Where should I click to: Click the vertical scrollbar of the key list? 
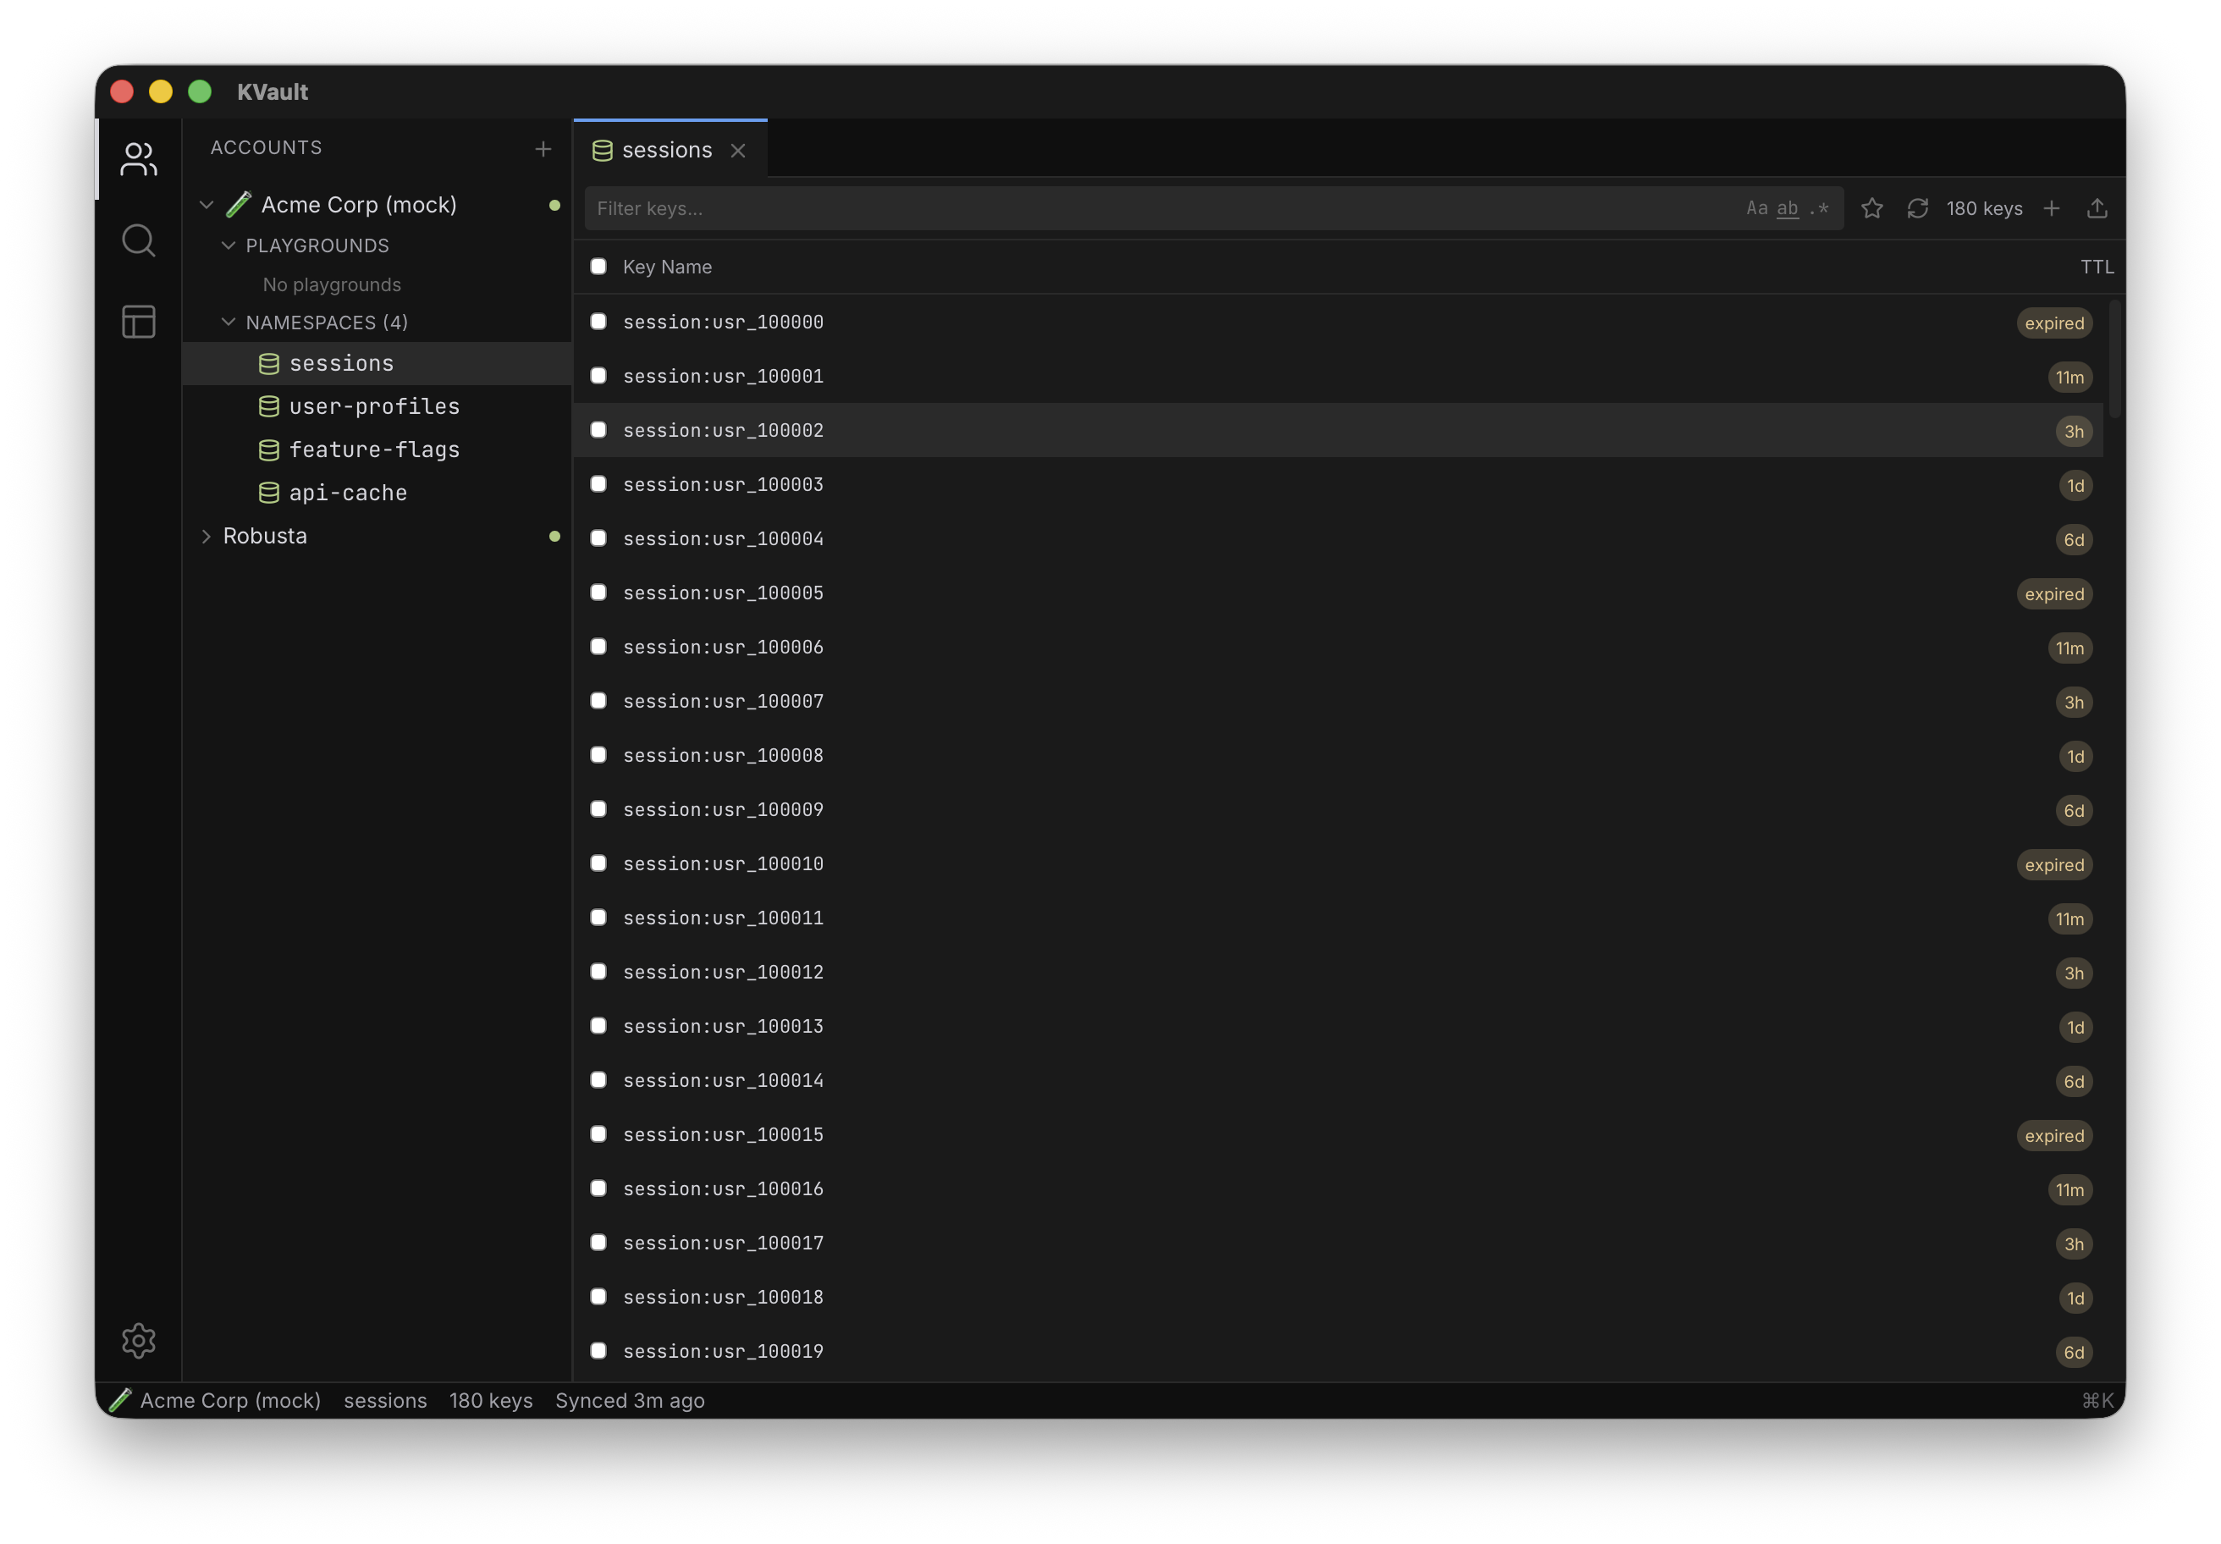click(2115, 358)
